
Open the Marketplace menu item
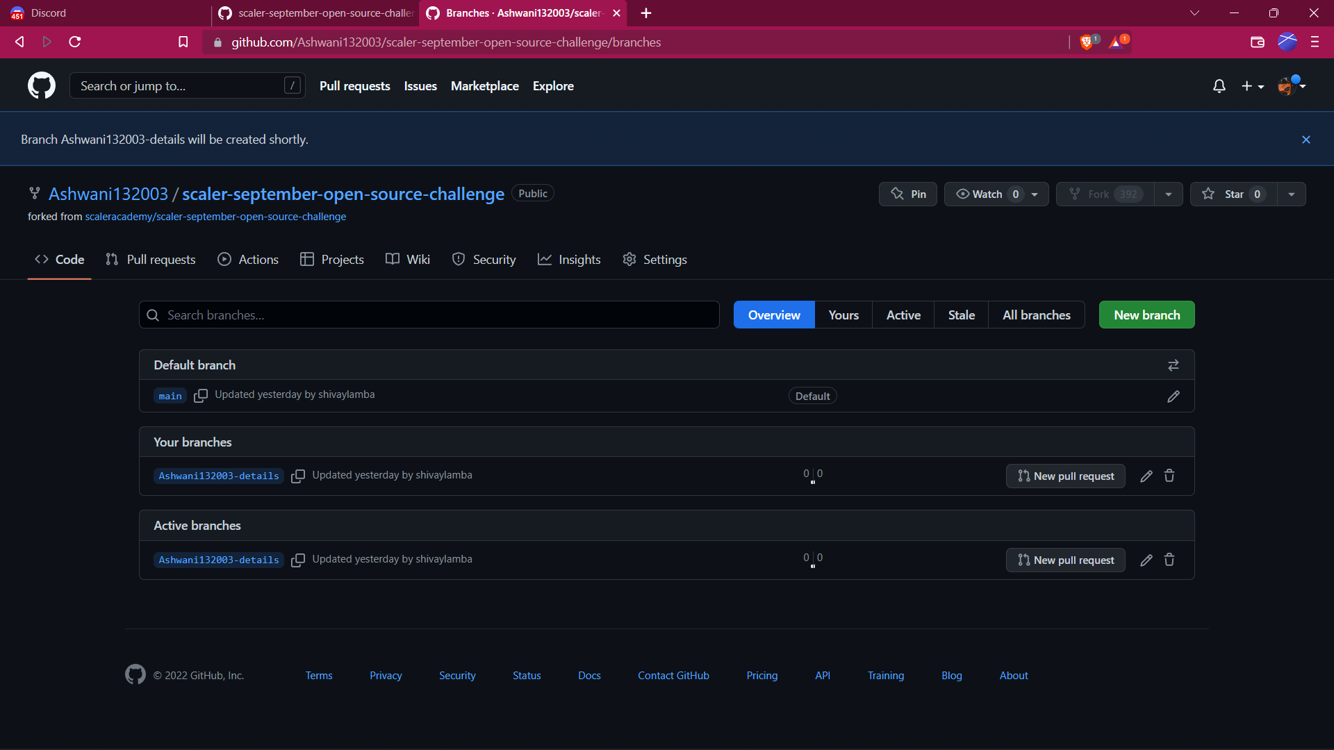pos(484,85)
